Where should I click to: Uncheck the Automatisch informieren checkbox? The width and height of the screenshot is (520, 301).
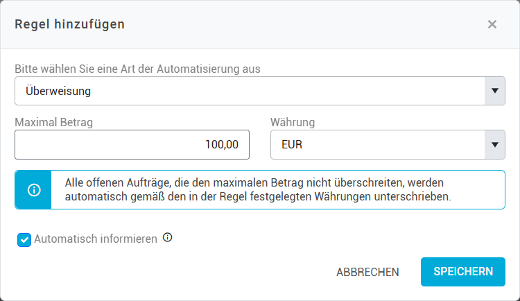pos(24,240)
